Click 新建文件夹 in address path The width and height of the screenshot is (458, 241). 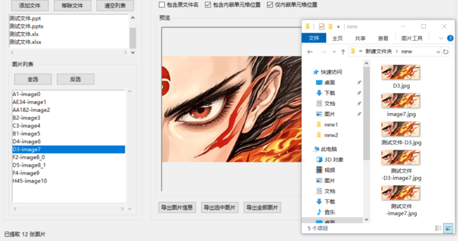tap(378, 51)
